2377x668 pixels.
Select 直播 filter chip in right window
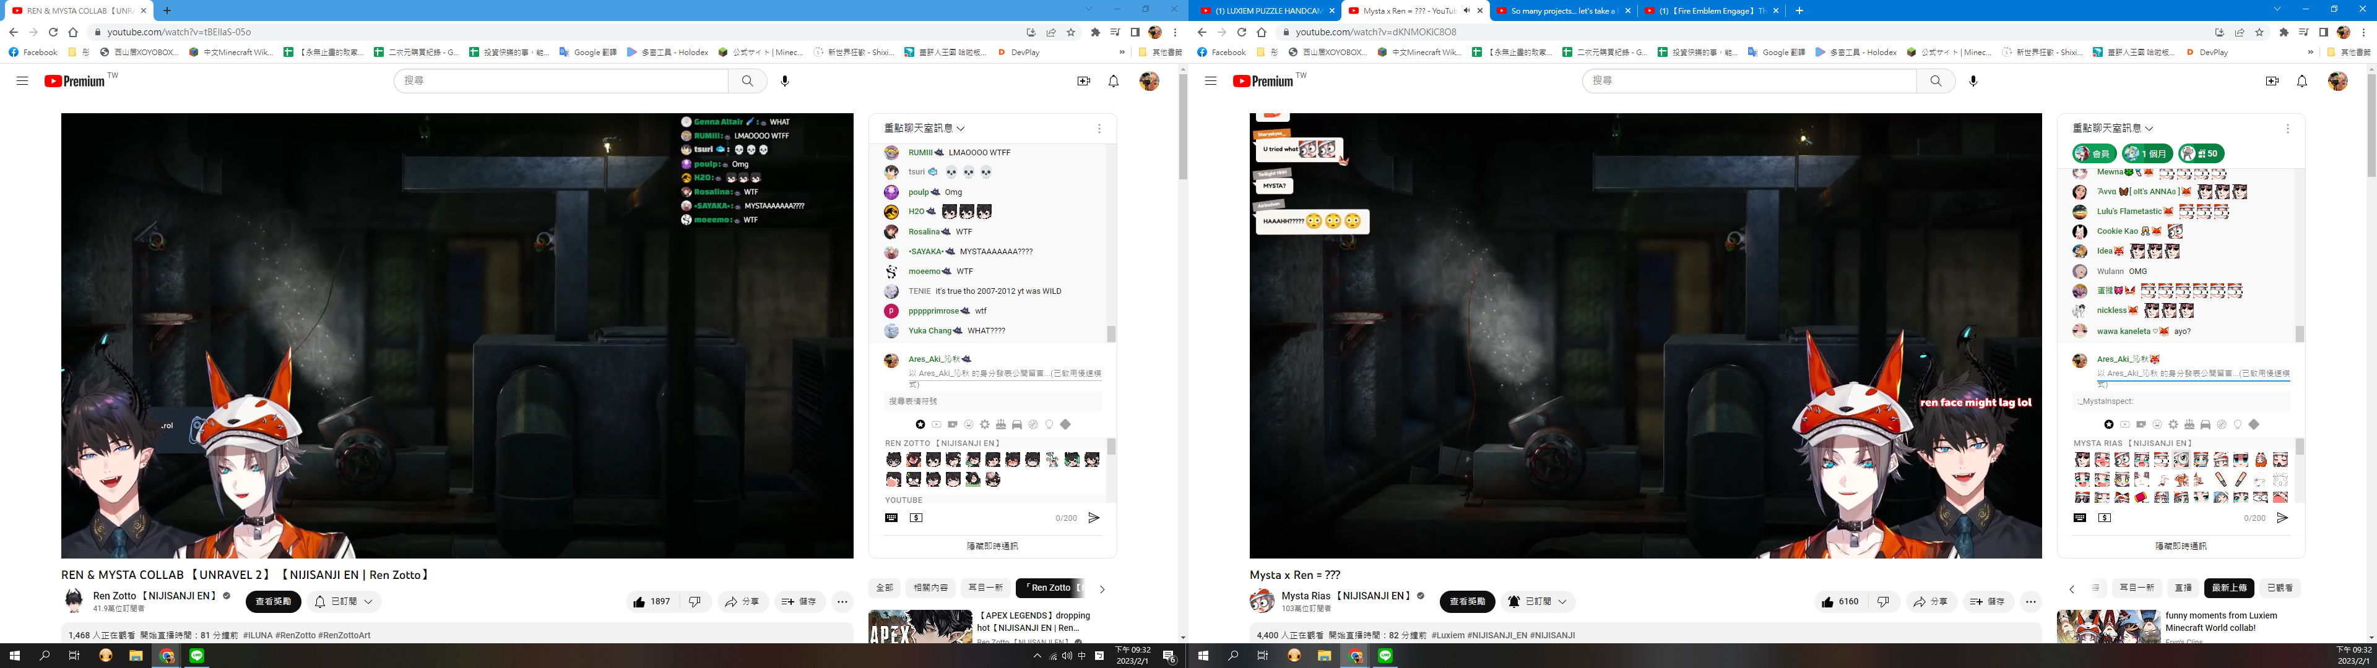click(2182, 588)
